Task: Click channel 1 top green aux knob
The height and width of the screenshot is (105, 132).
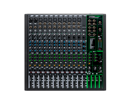Action: (x=30, y=55)
